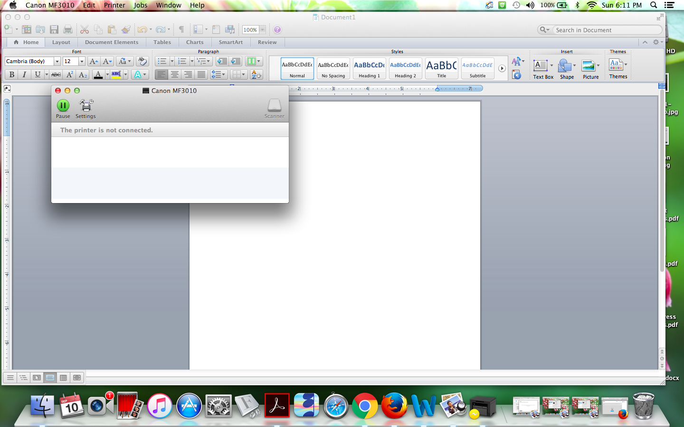The height and width of the screenshot is (427, 684).
Task: Click the Open document folder icon
Action: coord(40,29)
